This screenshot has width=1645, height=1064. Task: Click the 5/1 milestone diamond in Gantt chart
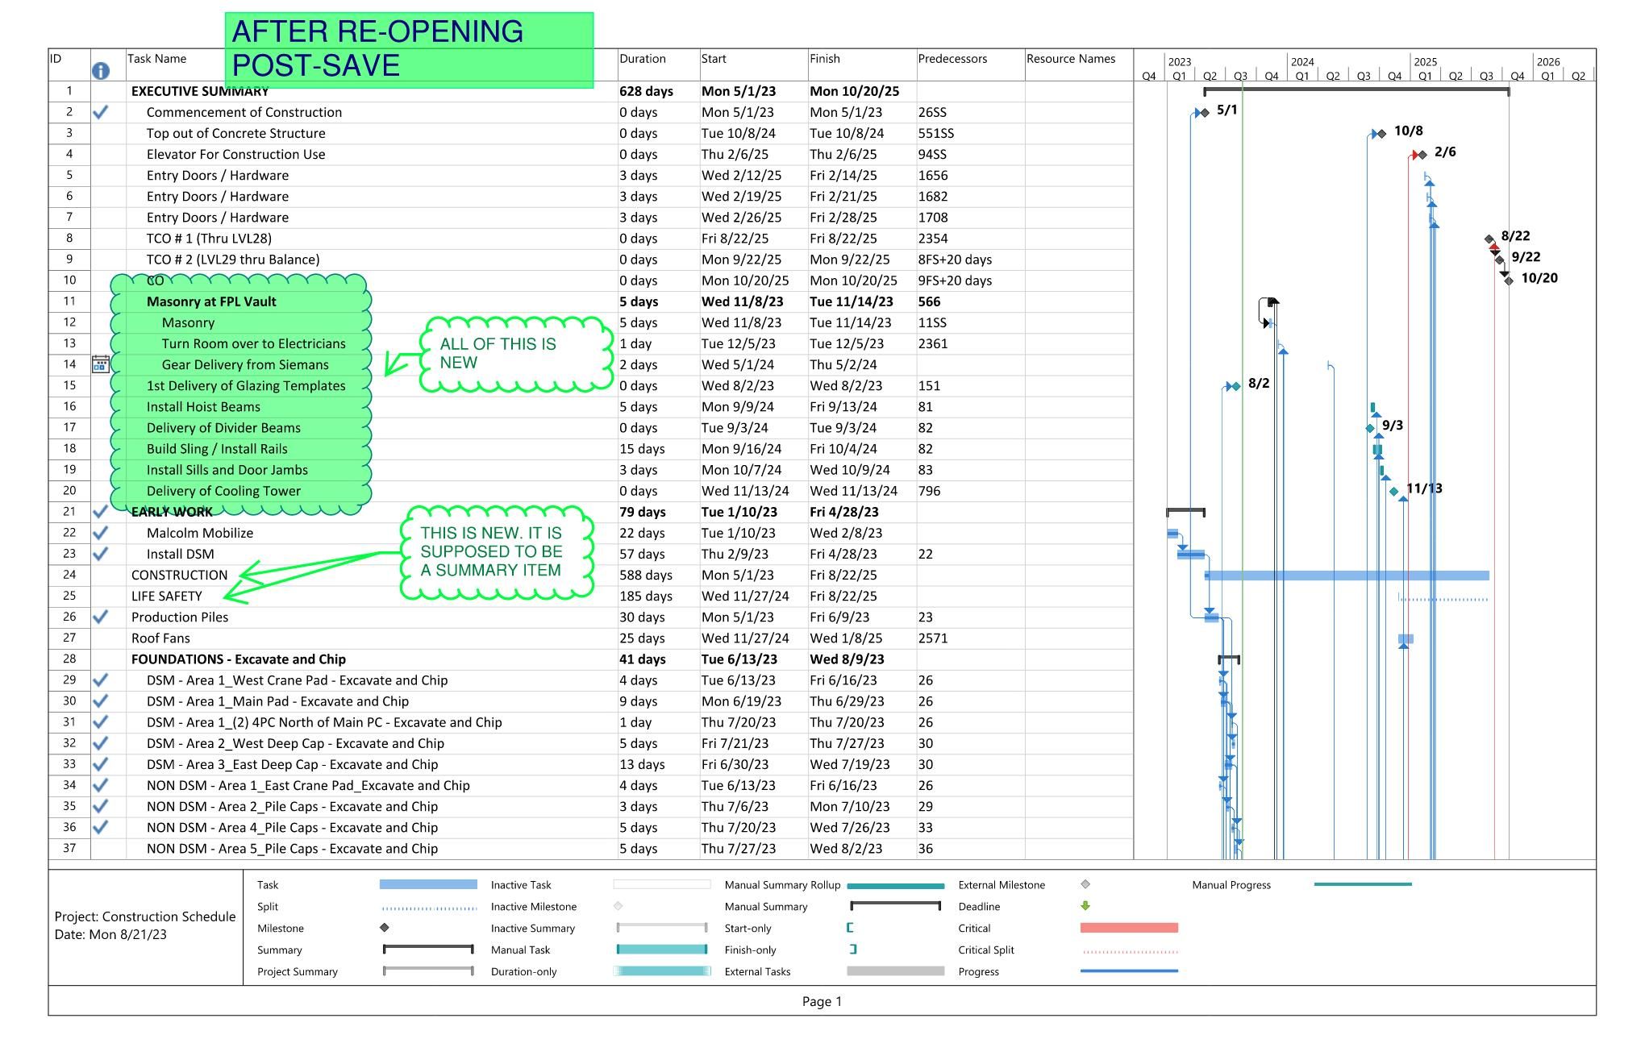click(x=1205, y=113)
